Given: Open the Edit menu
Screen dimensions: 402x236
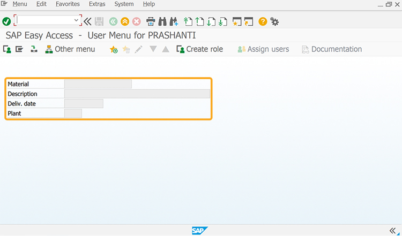Looking at the screenshot, I should pos(41,4).
